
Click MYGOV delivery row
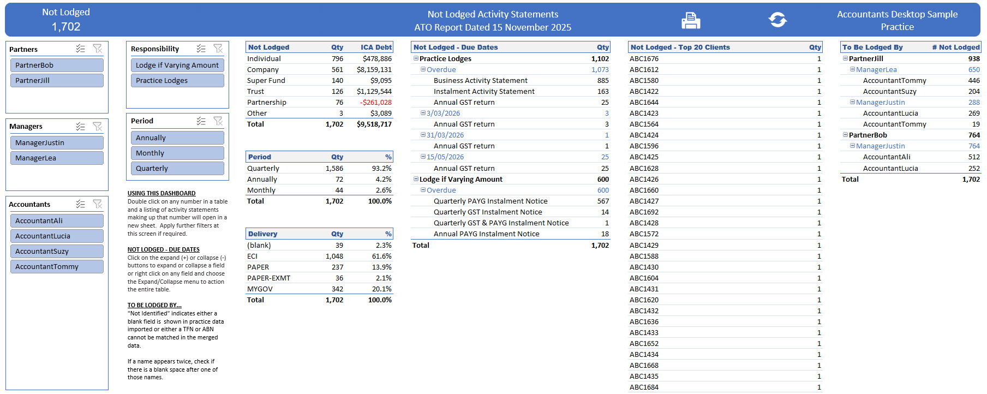(x=319, y=289)
